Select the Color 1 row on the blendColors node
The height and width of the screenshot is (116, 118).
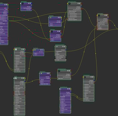click(45, 81)
